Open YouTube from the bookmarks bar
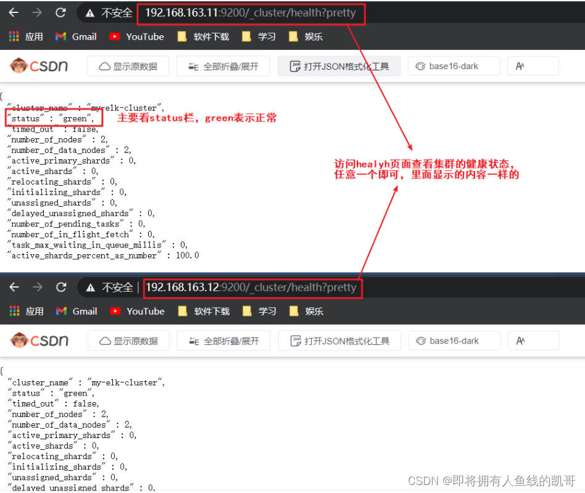Image resolution: width=585 pixels, height=493 pixels. click(136, 36)
